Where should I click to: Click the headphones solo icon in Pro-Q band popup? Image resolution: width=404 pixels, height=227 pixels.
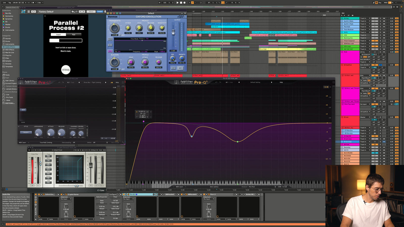tap(147, 111)
